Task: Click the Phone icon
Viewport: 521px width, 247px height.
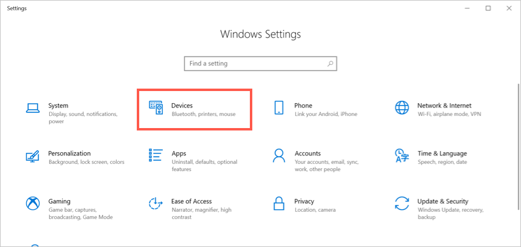Action: point(279,108)
